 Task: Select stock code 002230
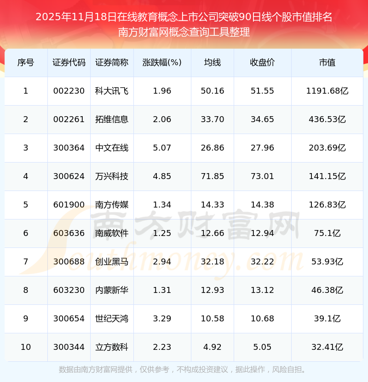69,91
